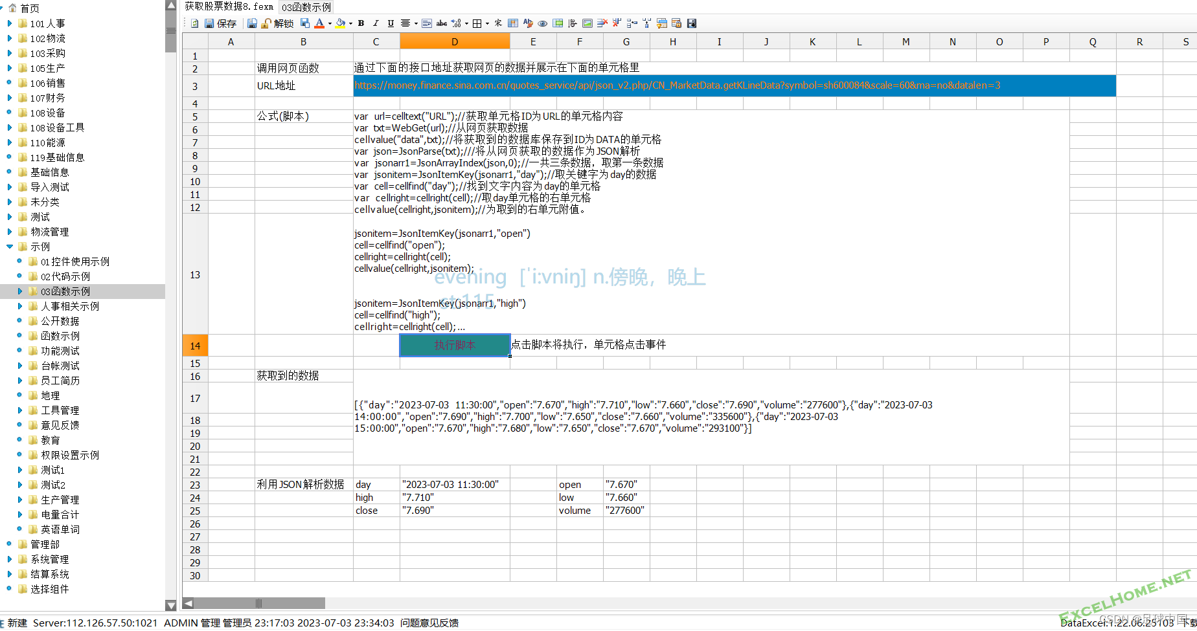Open 权限设置示例 tree item
1197x631 pixels.
pos(70,455)
